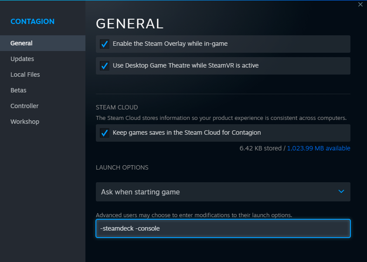
Task: Click the blue chevron on launch dropdown
Action: (x=341, y=191)
